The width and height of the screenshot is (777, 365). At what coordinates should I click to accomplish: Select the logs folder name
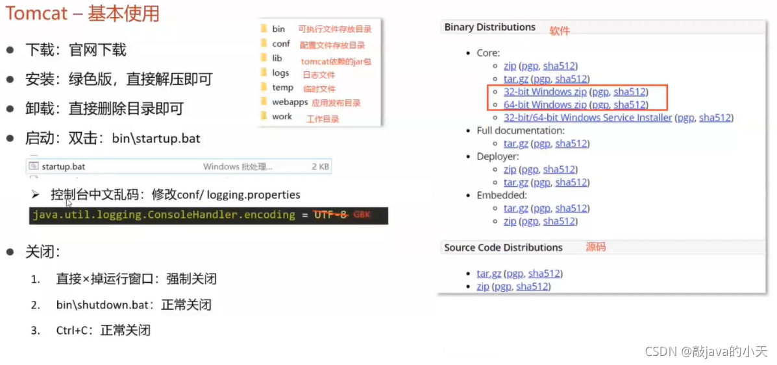coord(280,73)
